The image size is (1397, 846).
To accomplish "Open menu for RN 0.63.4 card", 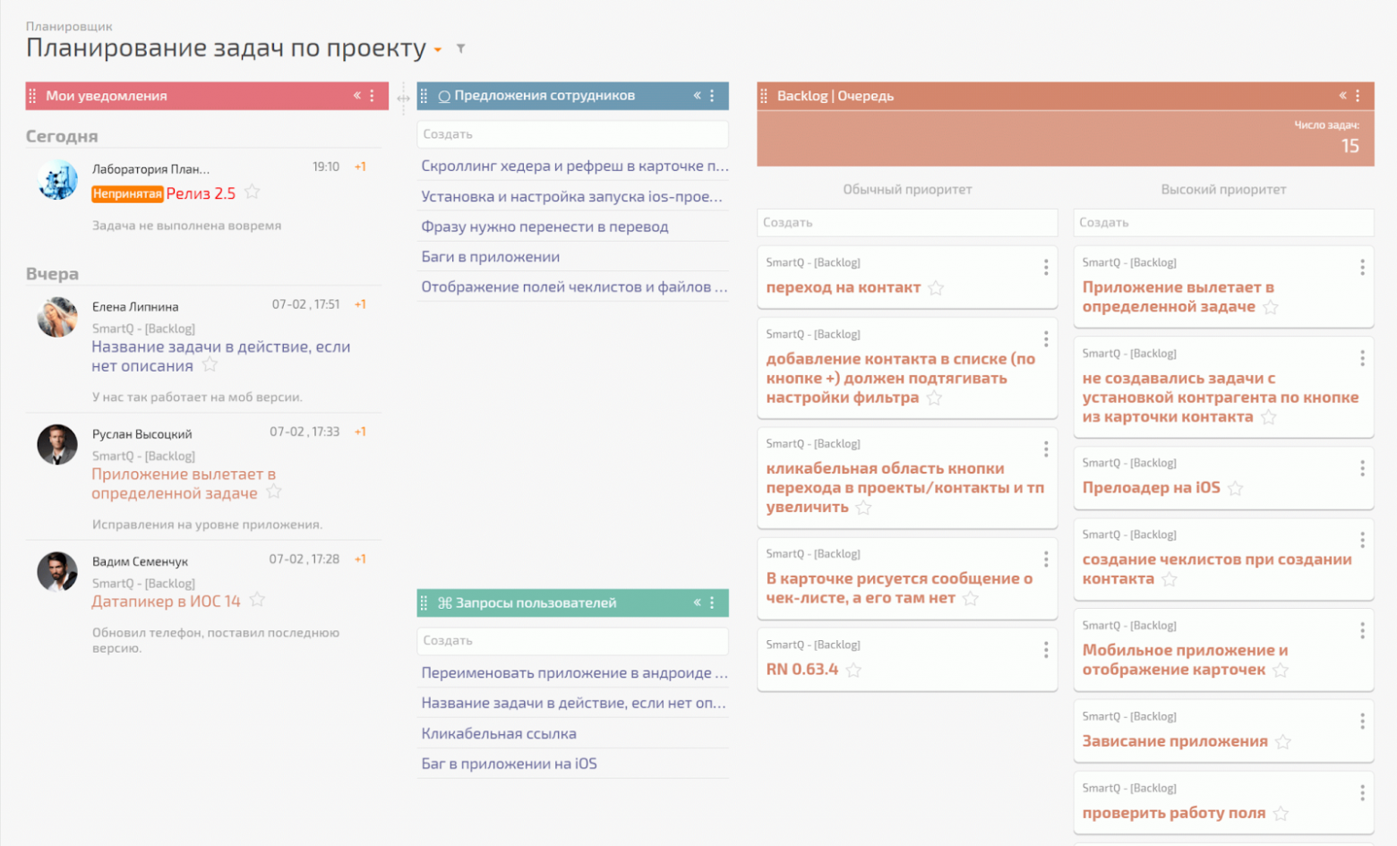I will tap(1045, 651).
